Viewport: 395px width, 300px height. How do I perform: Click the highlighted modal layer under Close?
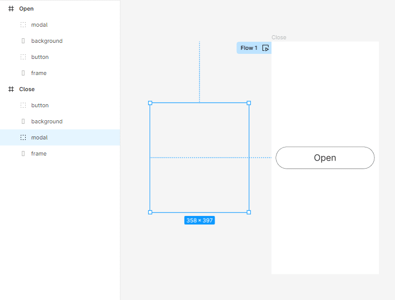(x=60, y=137)
